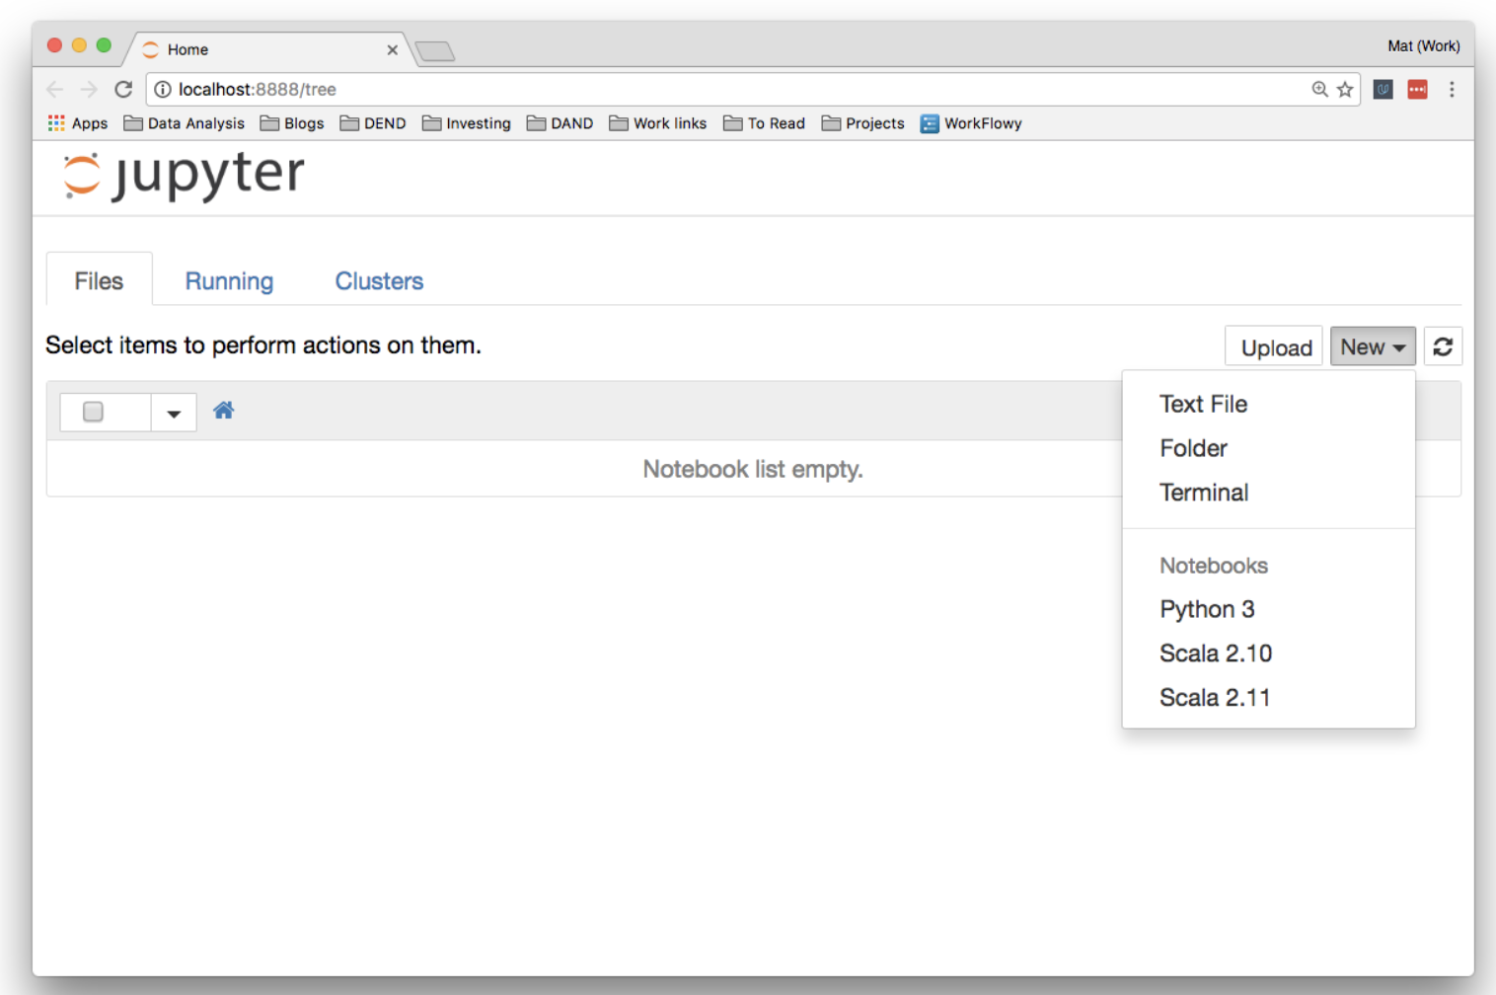This screenshot has width=1496, height=995.
Task: Open the Investing bookmarks folder
Action: tap(467, 123)
